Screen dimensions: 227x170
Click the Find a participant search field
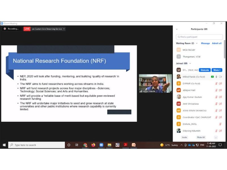pyautogui.click(x=199, y=37)
